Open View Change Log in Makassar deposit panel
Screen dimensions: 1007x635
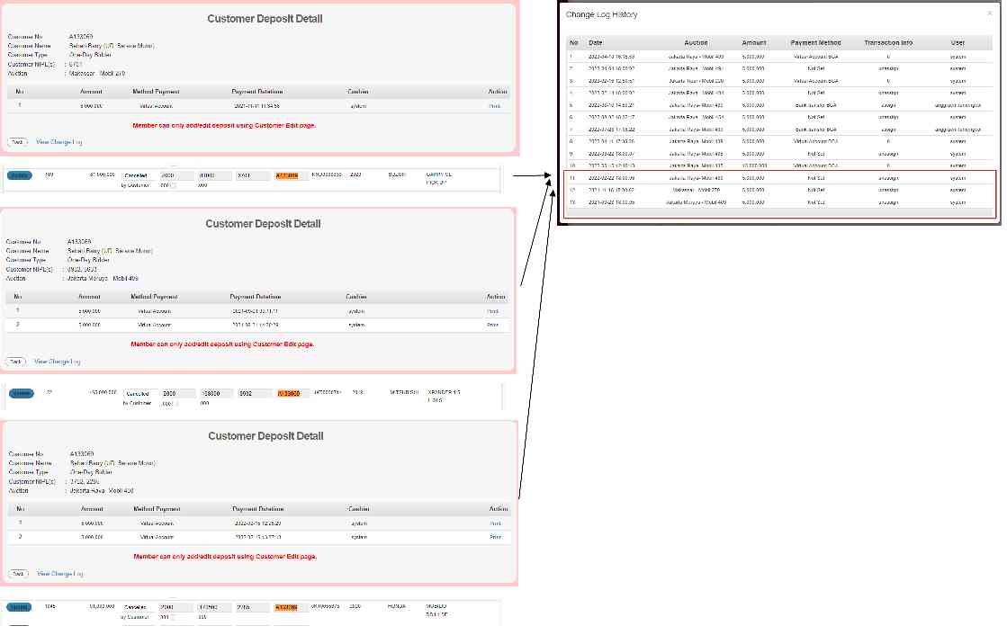(x=59, y=142)
